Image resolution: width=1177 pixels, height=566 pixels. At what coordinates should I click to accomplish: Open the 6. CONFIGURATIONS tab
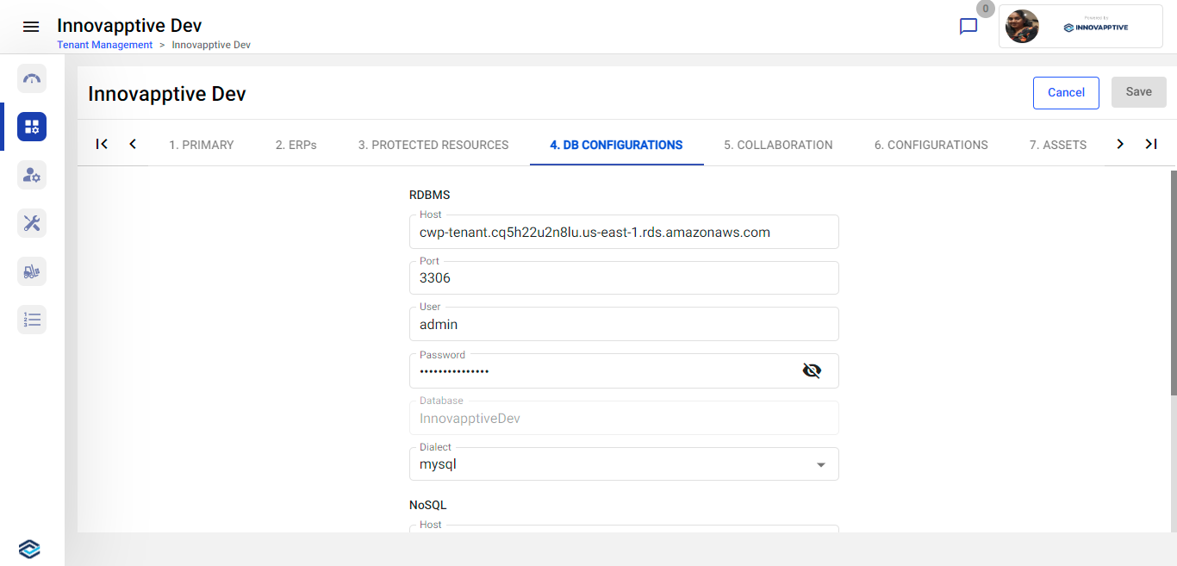pyautogui.click(x=931, y=145)
